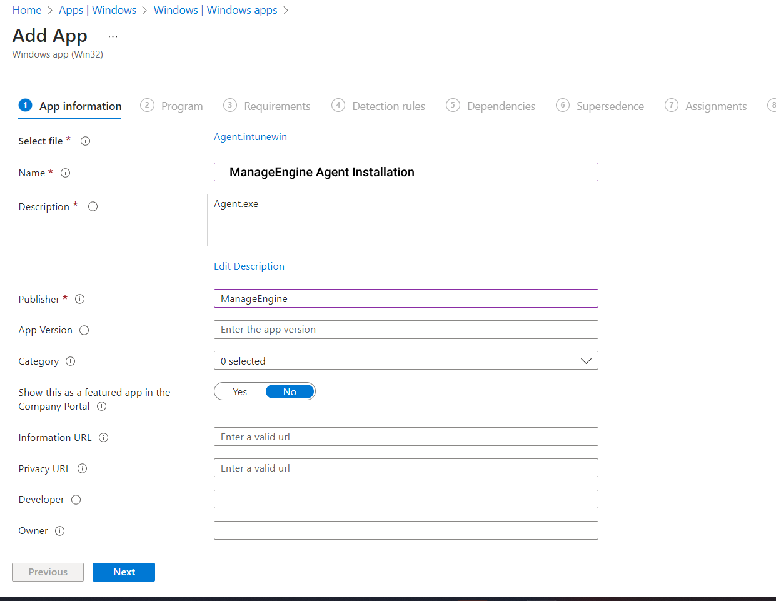Click info icon next to Privacy URL
The image size is (776, 601).
[x=82, y=468]
